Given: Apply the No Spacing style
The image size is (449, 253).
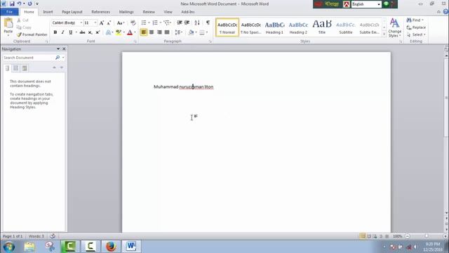Looking at the screenshot, I should (x=251, y=27).
